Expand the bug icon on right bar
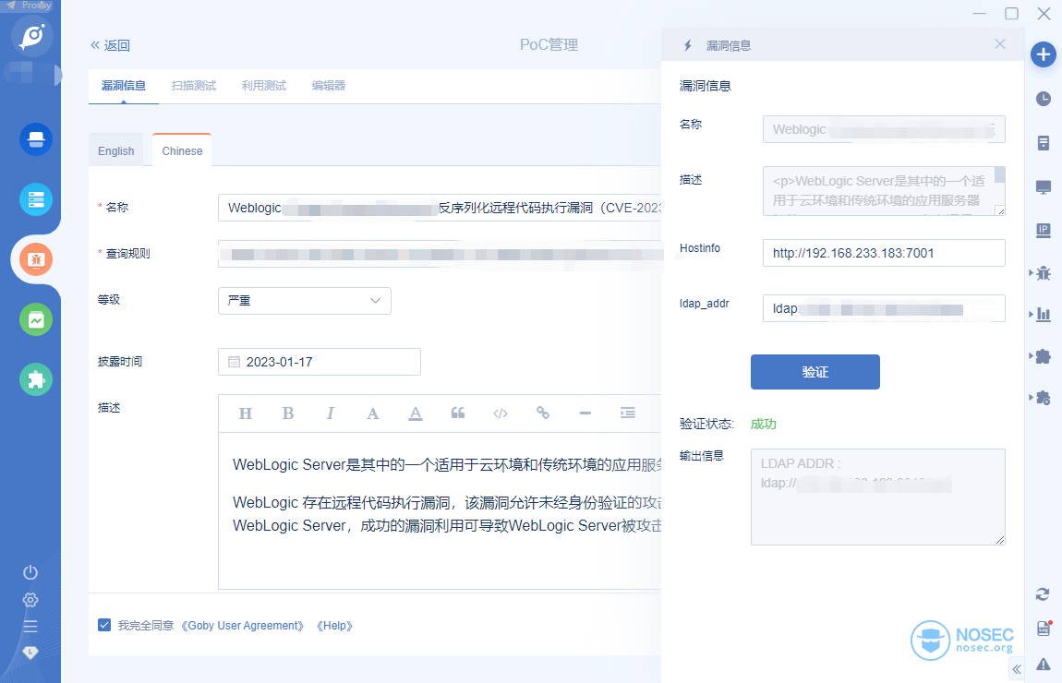 [1043, 273]
